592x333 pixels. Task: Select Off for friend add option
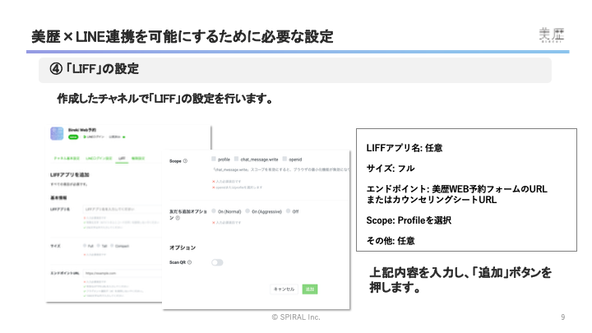tap(289, 210)
